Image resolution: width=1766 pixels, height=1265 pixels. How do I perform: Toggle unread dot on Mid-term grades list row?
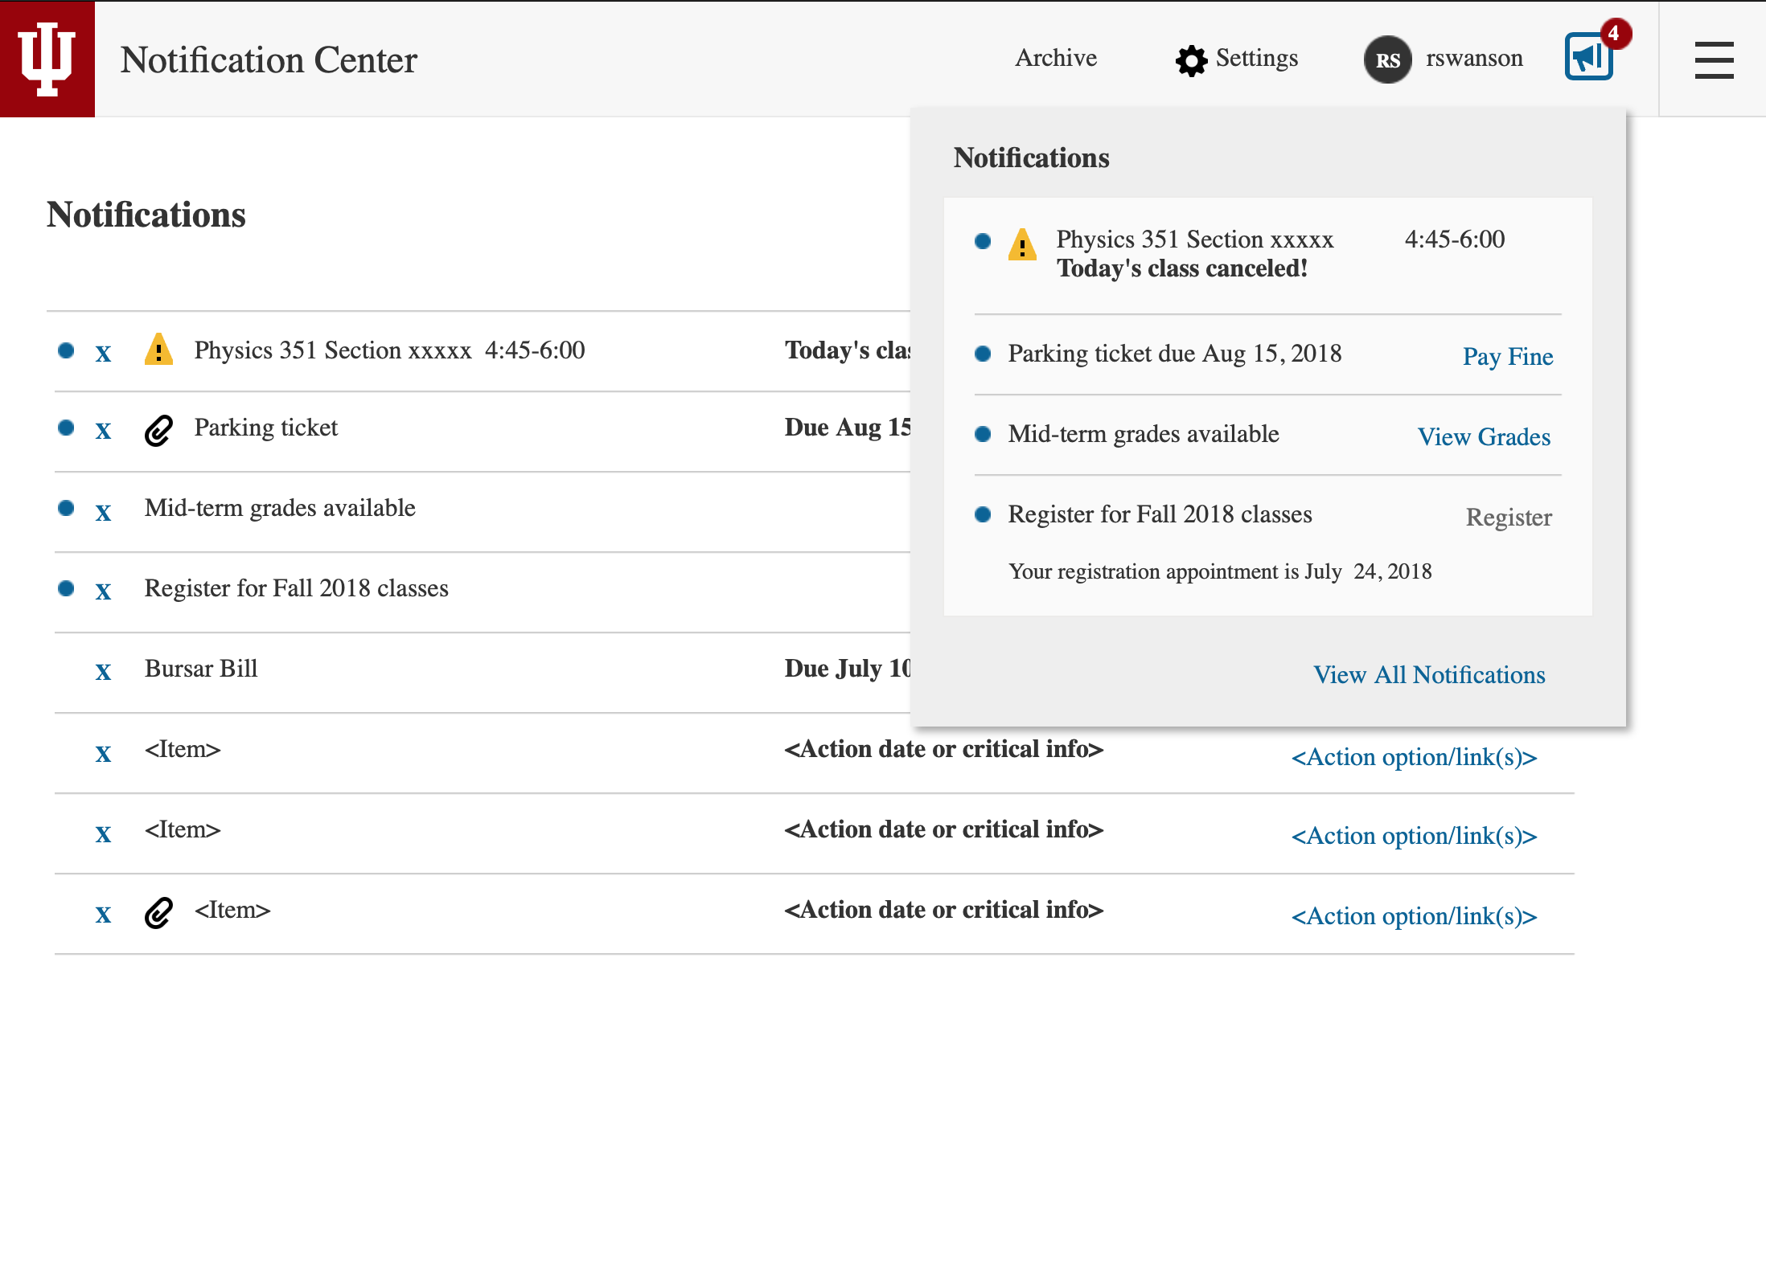click(x=66, y=507)
